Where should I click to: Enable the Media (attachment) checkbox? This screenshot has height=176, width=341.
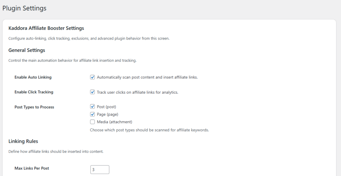(x=93, y=122)
